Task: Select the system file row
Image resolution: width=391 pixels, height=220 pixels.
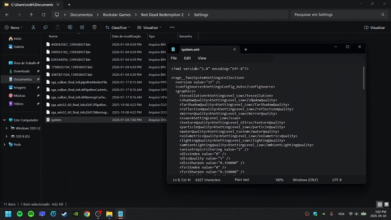Action: (106, 120)
